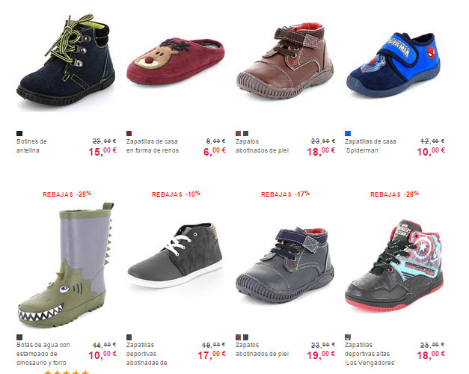Open the brown leather velcro shoe image
The image size is (469, 374).
click(x=285, y=61)
